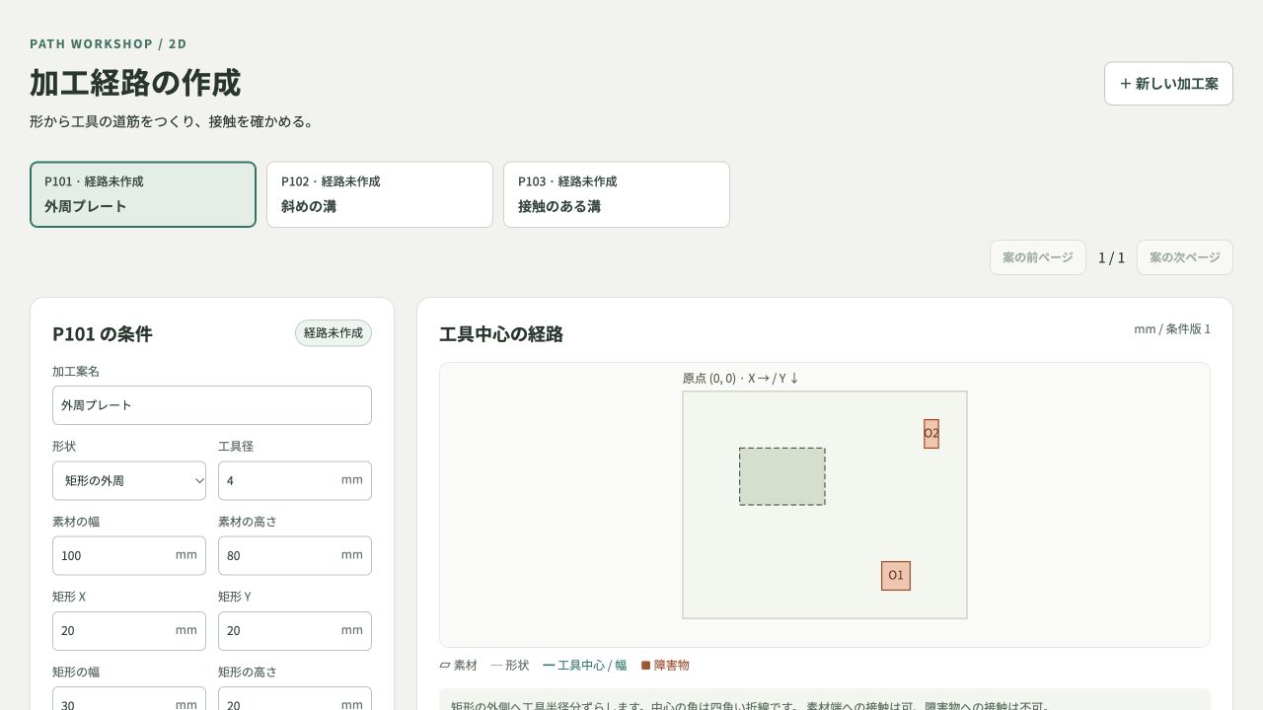Click the 経路未作成 status badge

pos(334,333)
